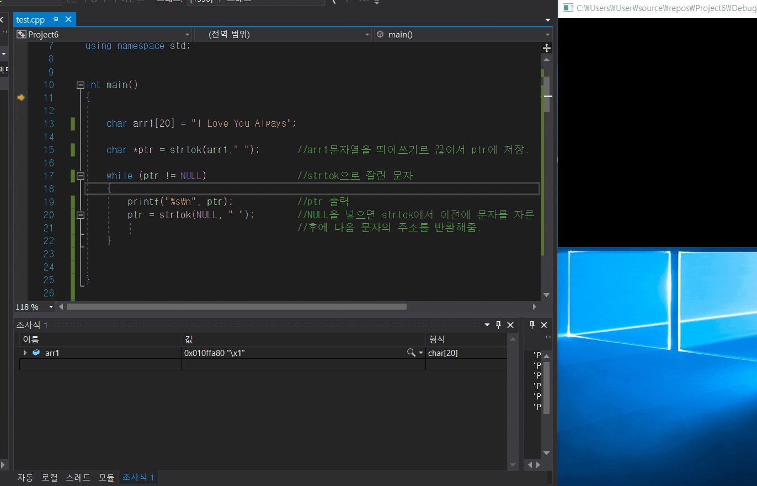Open the text visualizer magnifier for arr1
This screenshot has height=486, width=757.
[x=411, y=353]
